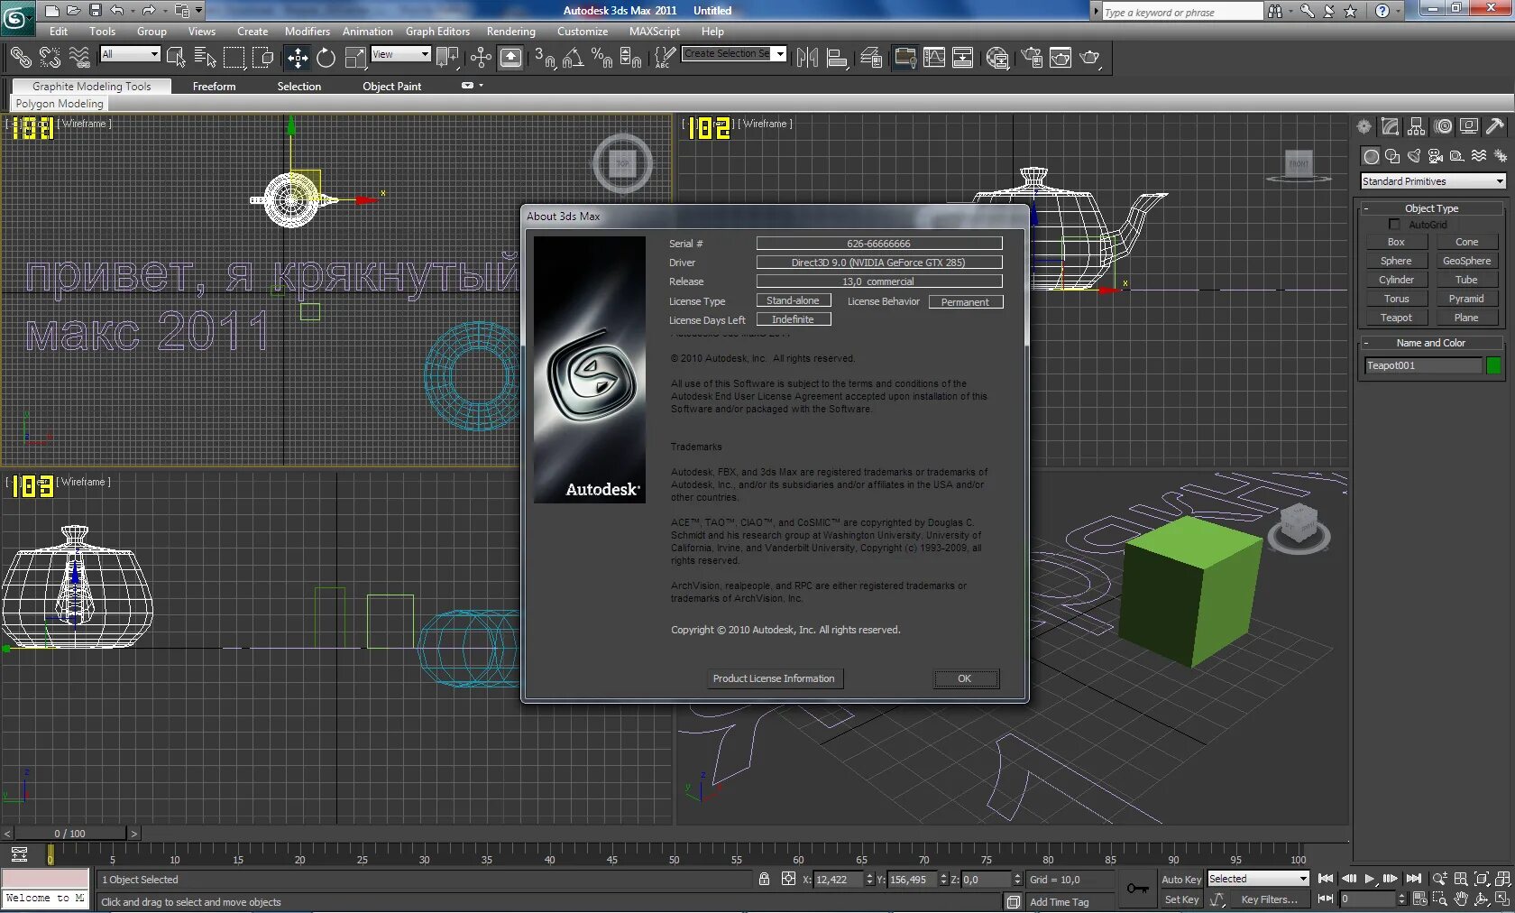Switch to the Display command panel
The width and height of the screenshot is (1515, 913).
(1469, 126)
